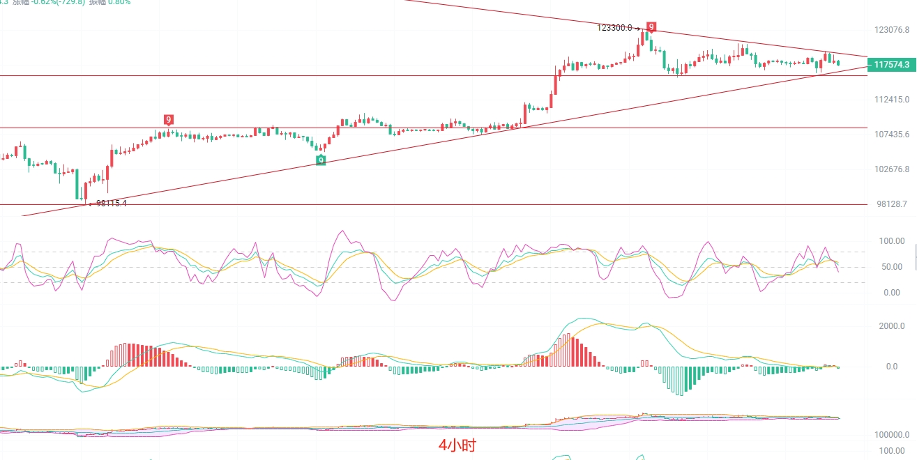917x460 pixels.
Task: Click the 98115.4 low price label
Action: coord(112,204)
